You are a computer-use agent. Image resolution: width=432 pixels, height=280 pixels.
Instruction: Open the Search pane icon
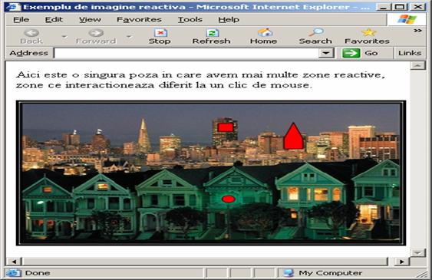[x=316, y=32]
